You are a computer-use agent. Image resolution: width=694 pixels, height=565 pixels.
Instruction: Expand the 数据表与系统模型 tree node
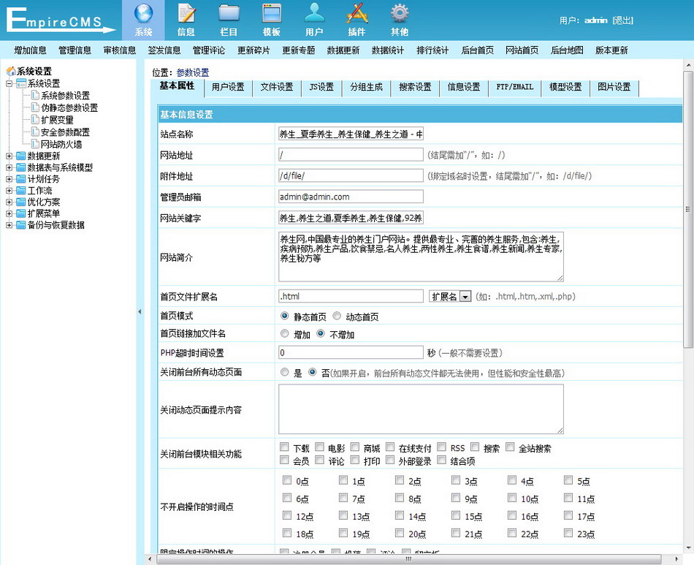point(9,167)
